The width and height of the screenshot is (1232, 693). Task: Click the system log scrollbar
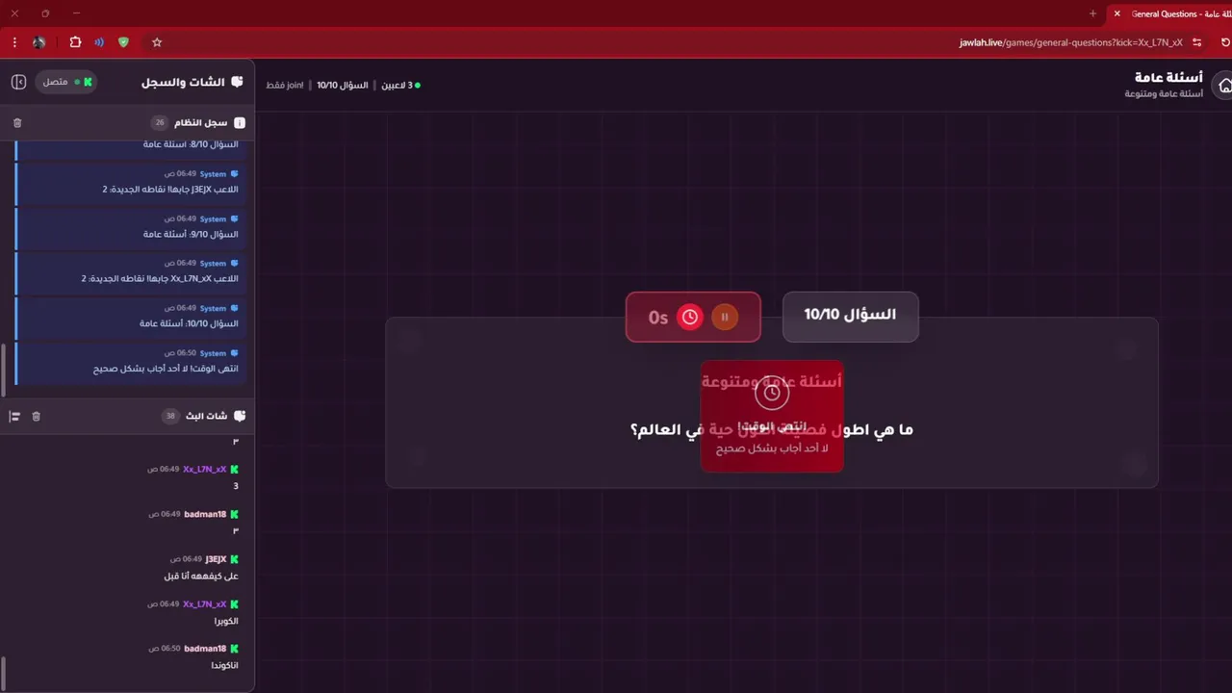(x=4, y=370)
